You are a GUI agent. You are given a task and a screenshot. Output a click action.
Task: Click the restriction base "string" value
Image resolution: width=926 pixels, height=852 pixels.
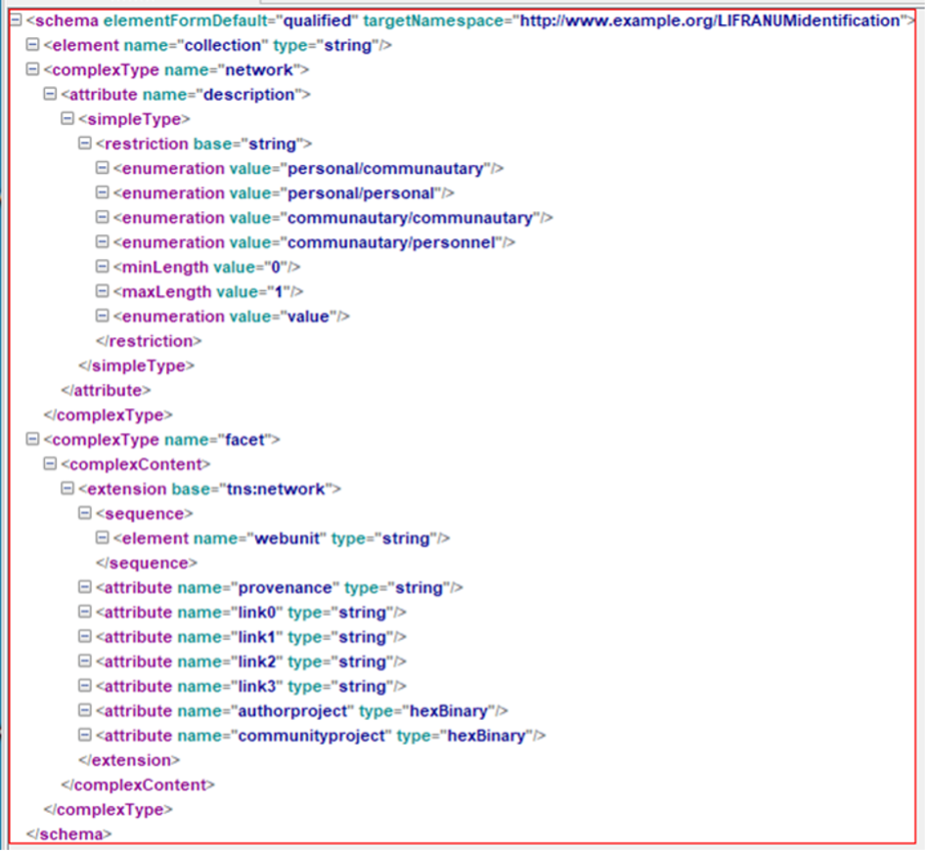272,144
